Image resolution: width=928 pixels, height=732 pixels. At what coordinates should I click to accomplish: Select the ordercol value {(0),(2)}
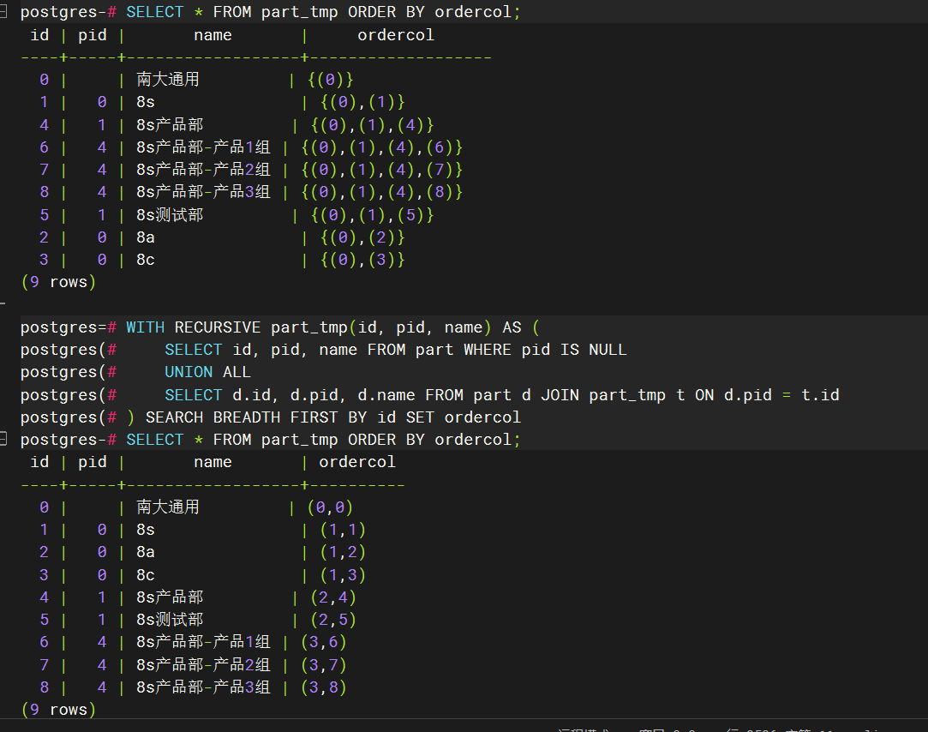coord(362,237)
